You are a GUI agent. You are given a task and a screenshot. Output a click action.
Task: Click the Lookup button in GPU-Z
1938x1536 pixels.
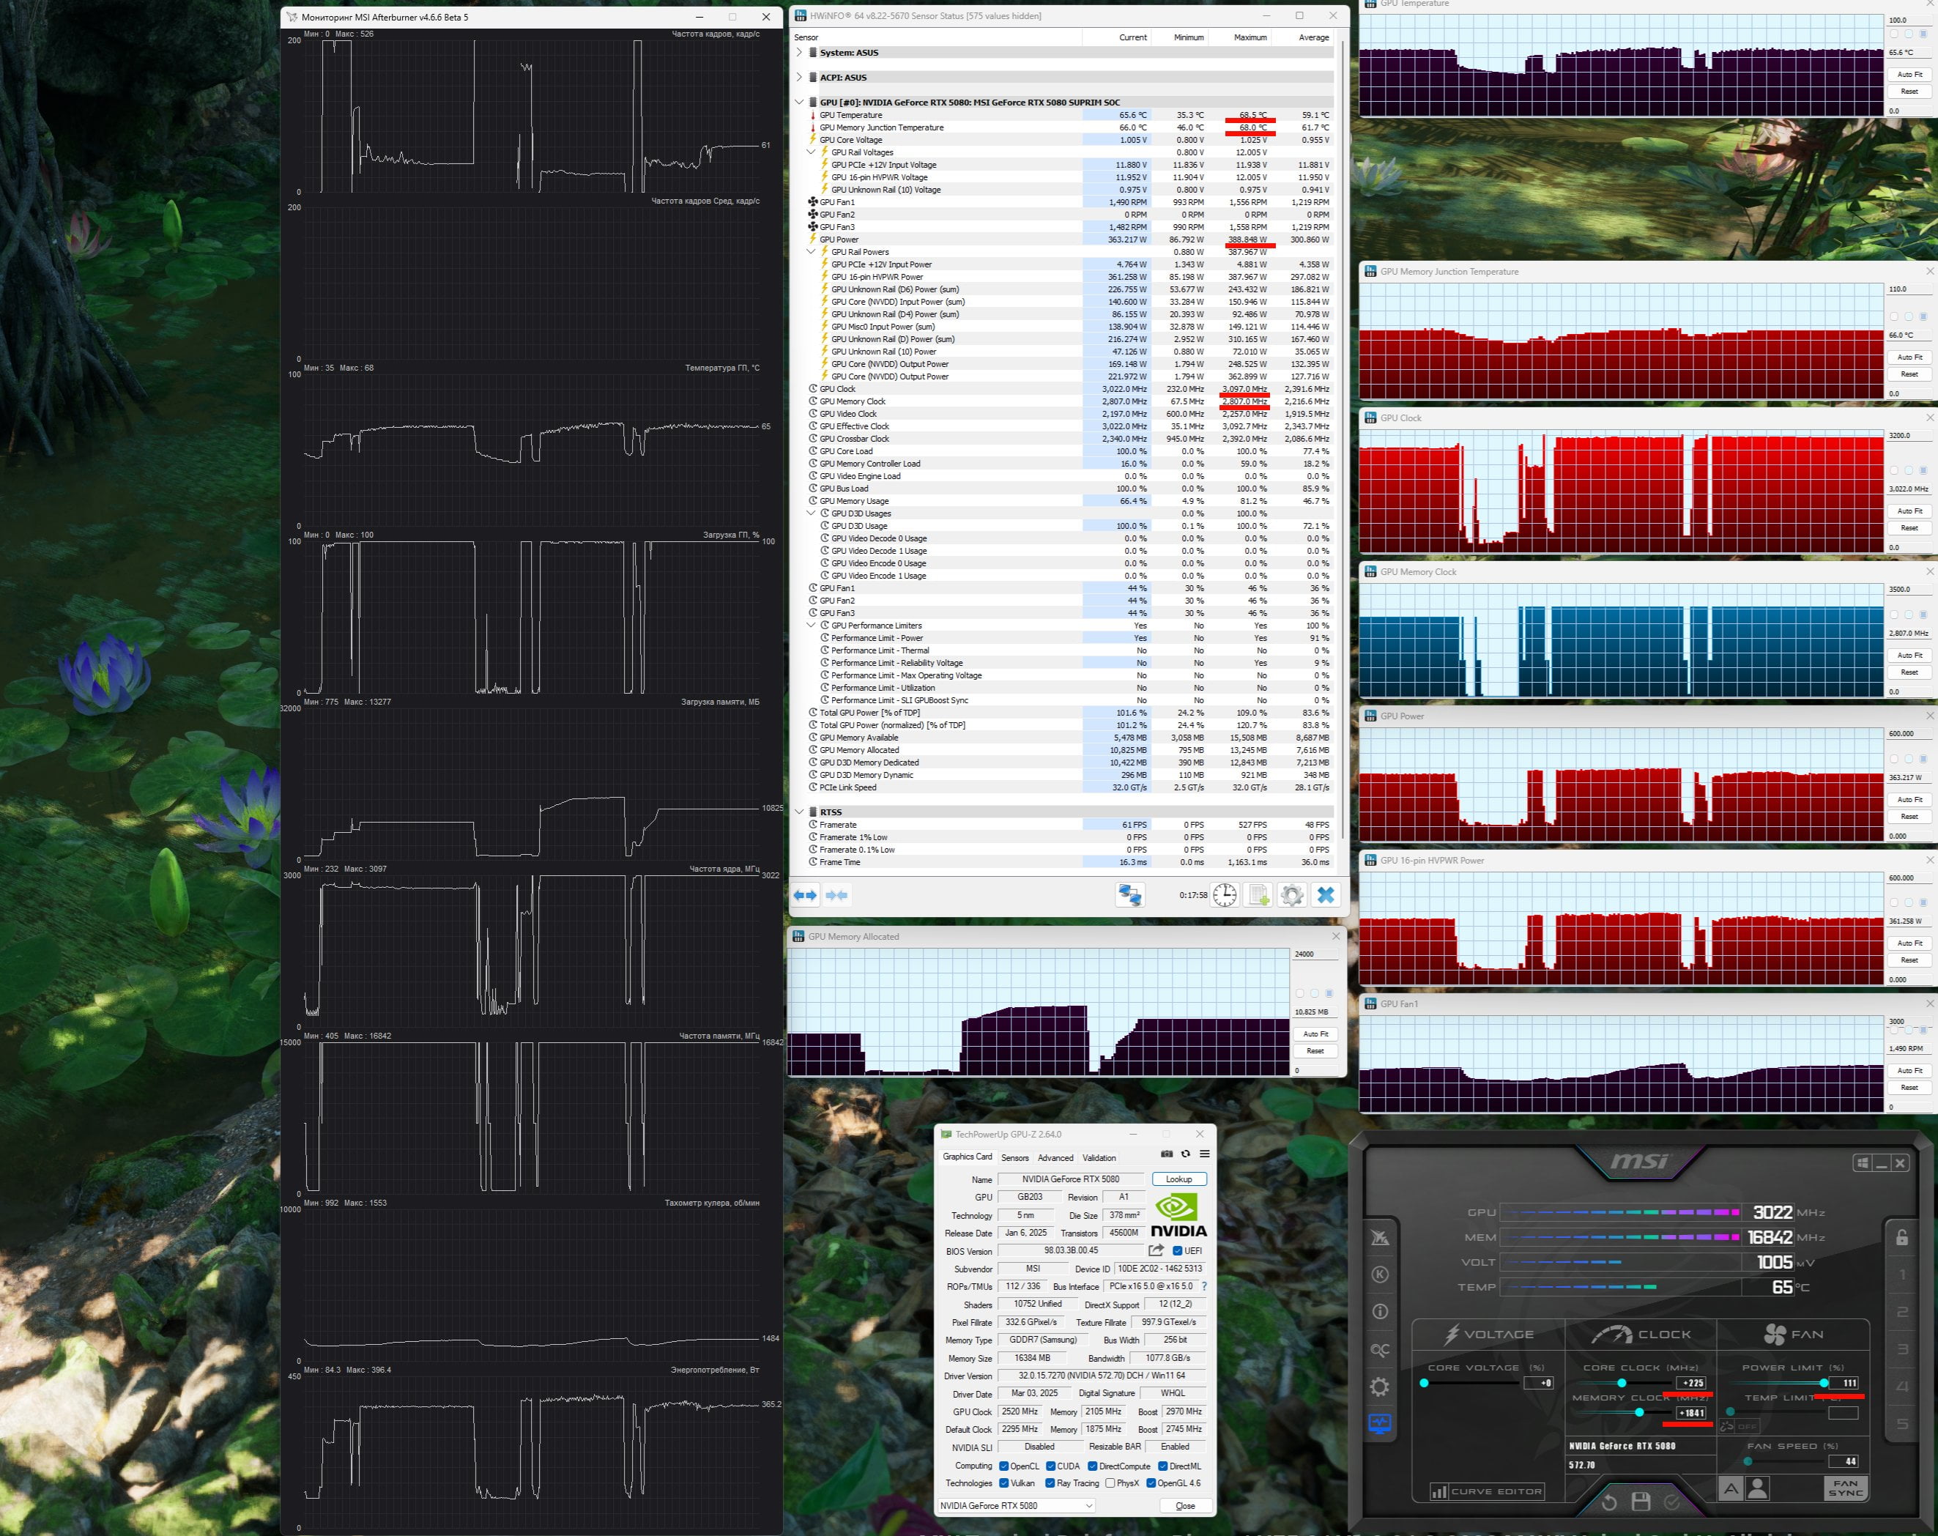coord(1178,1179)
